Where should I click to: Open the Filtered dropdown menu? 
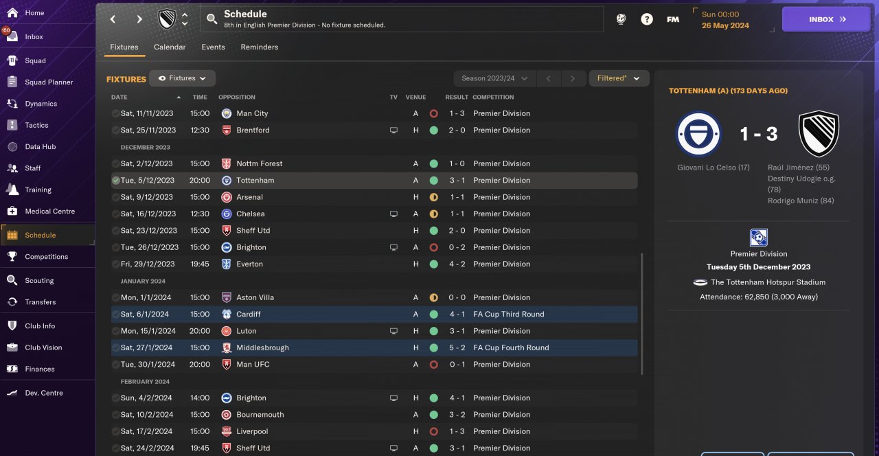point(619,78)
